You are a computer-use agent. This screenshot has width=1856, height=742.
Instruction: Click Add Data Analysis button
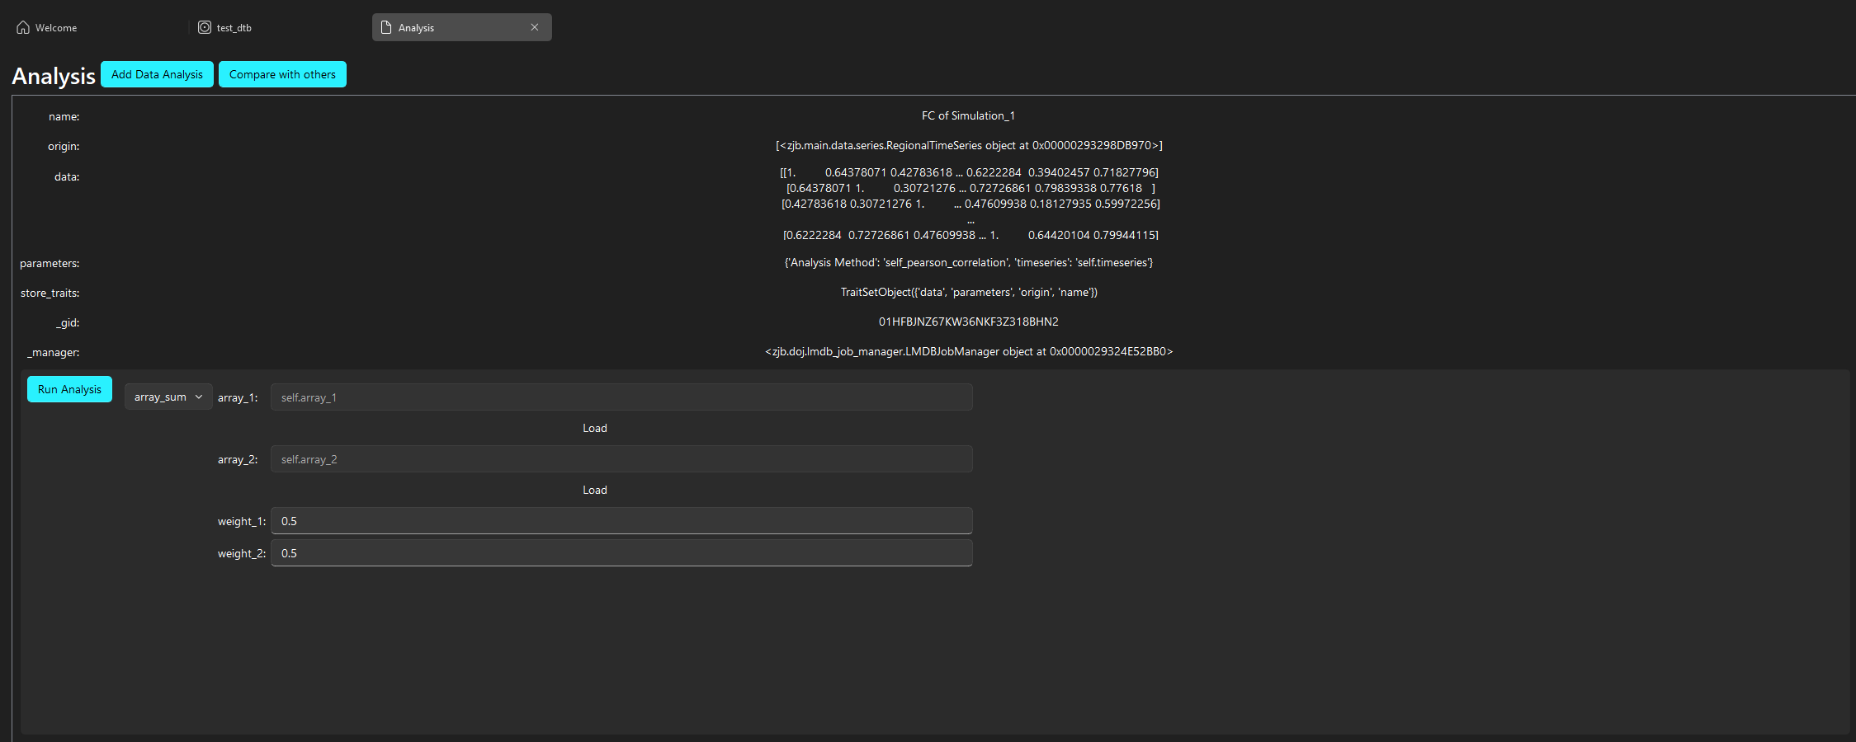[157, 74]
